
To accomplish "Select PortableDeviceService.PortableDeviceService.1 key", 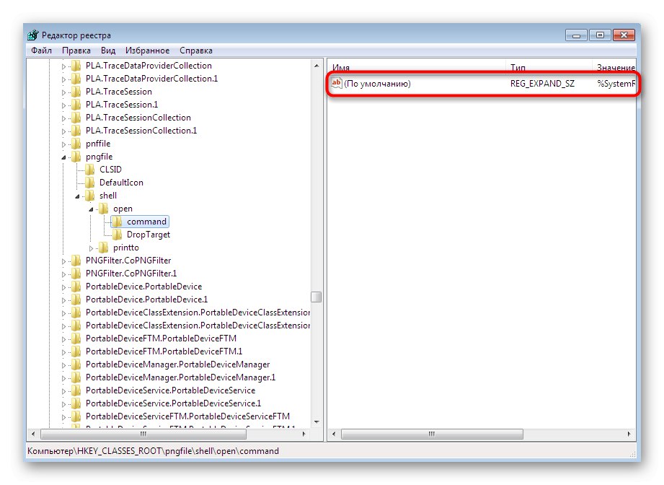I will (173, 403).
